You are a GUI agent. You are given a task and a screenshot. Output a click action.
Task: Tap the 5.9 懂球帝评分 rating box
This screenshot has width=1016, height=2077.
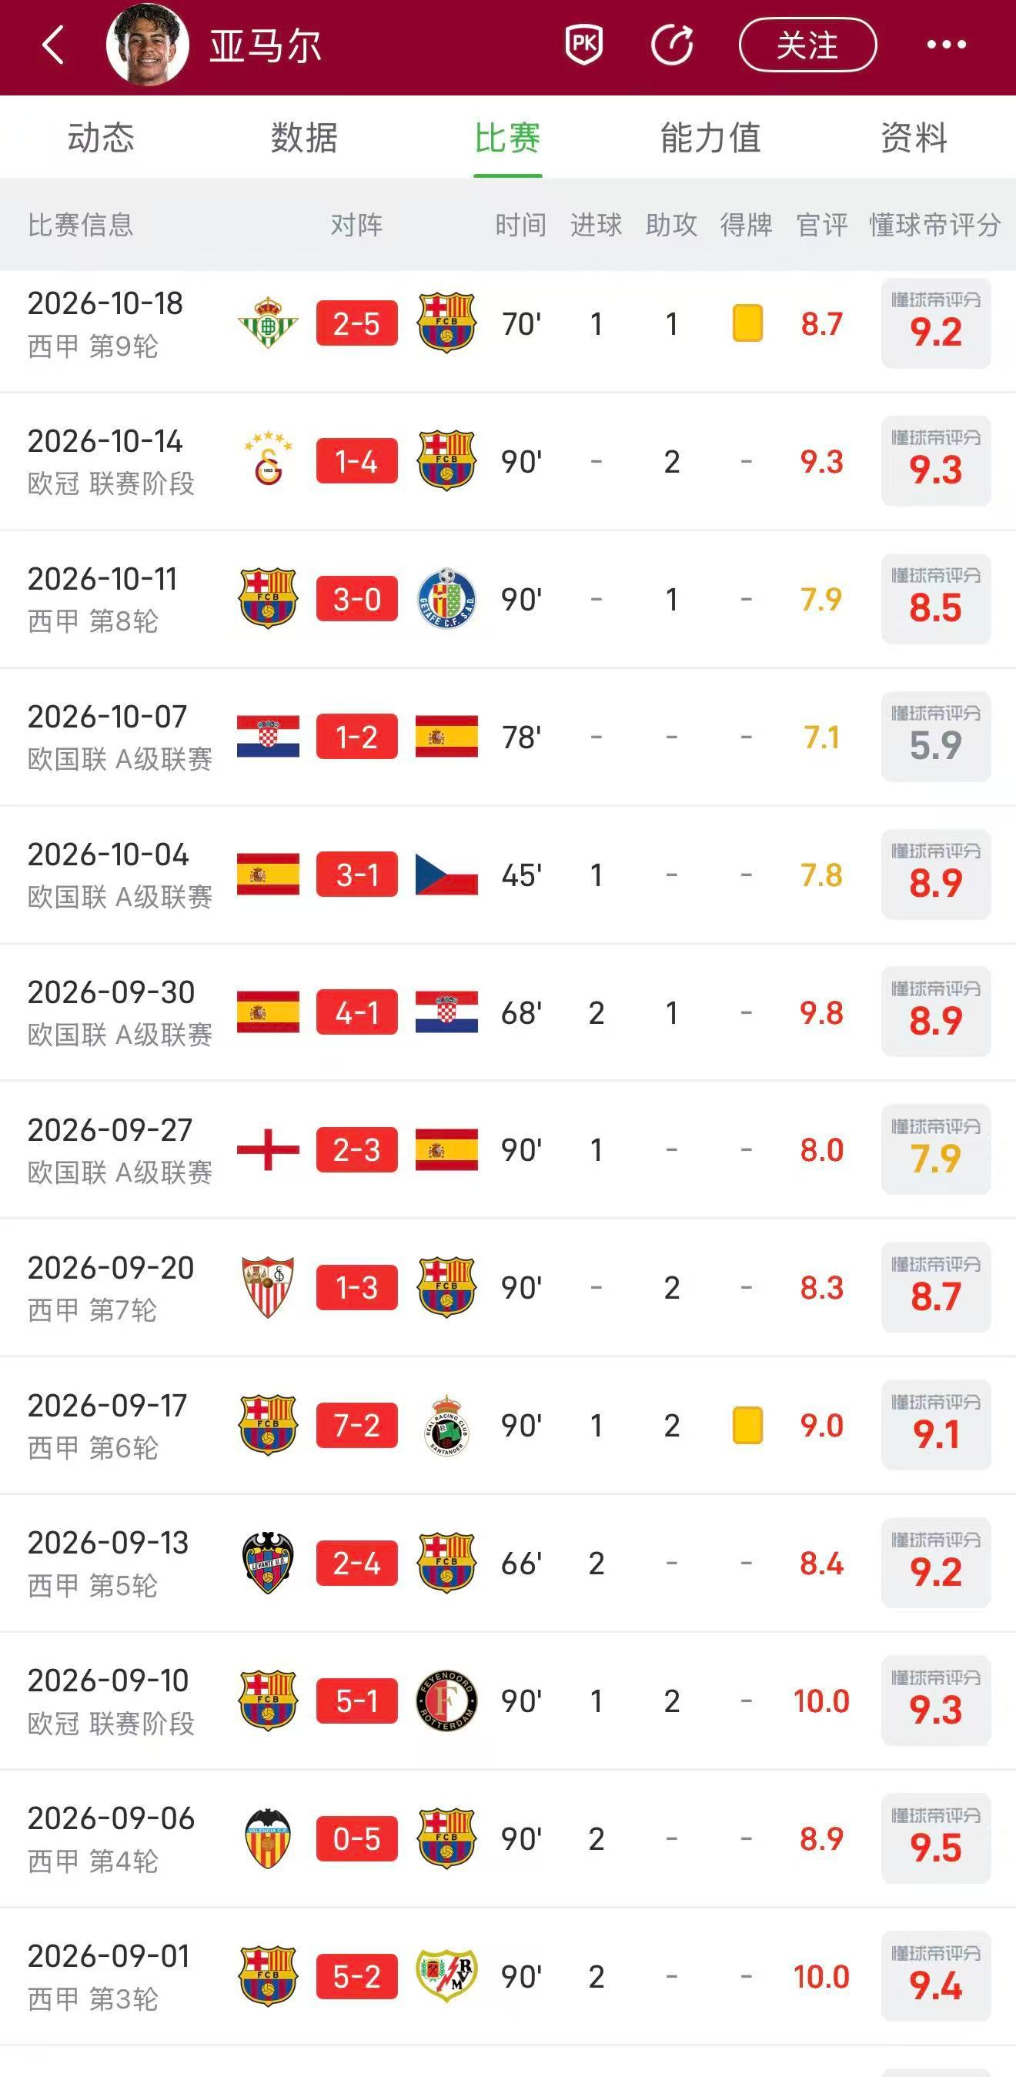point(935,737)
